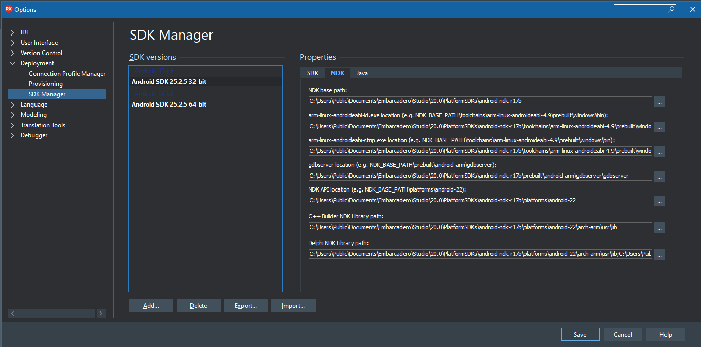701x347 pixels.
Task: Select IDE in the options tree
Action: coord(25,32)
